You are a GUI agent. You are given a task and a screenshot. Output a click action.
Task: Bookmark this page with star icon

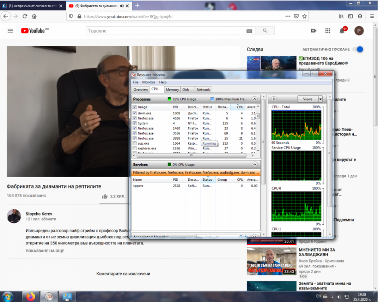[304, 17]
